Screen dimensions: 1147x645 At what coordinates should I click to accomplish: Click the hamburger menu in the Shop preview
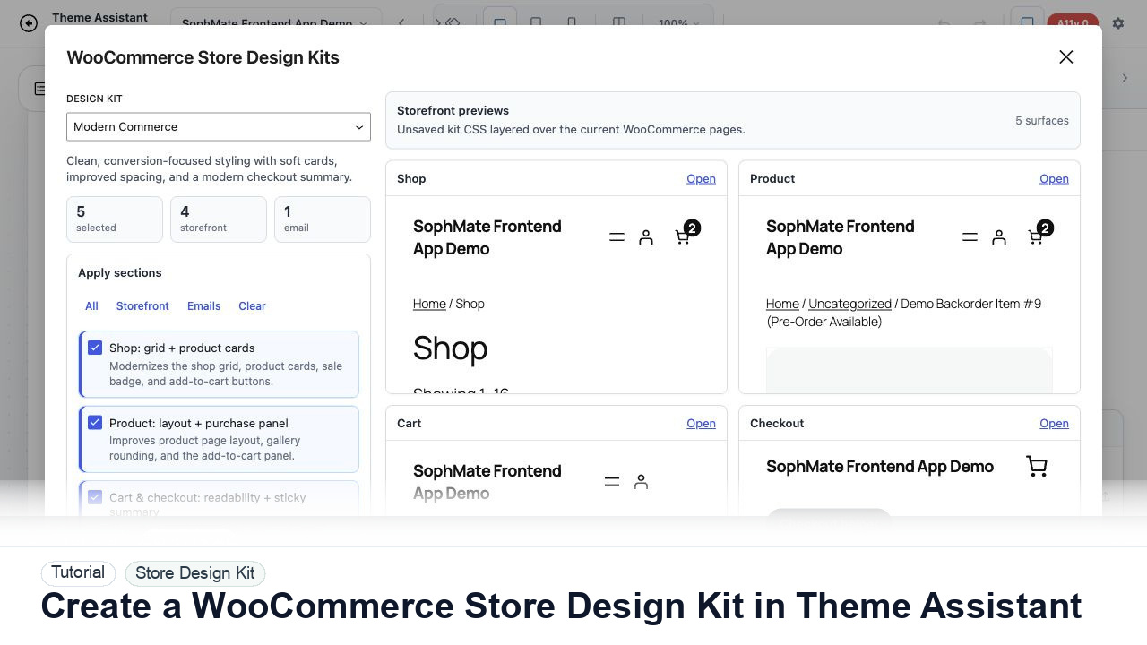click(617, 237)
